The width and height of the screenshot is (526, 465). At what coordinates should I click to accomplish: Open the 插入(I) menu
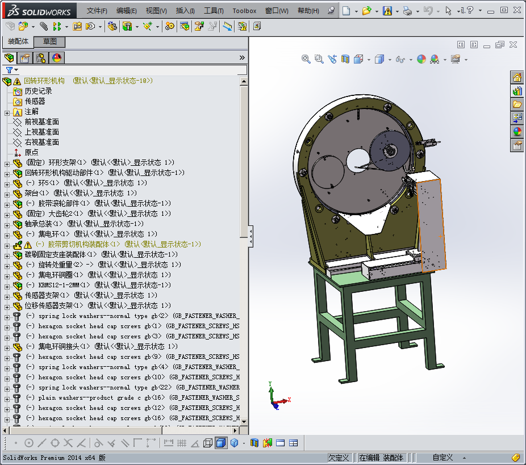click(x=185, y=11)
